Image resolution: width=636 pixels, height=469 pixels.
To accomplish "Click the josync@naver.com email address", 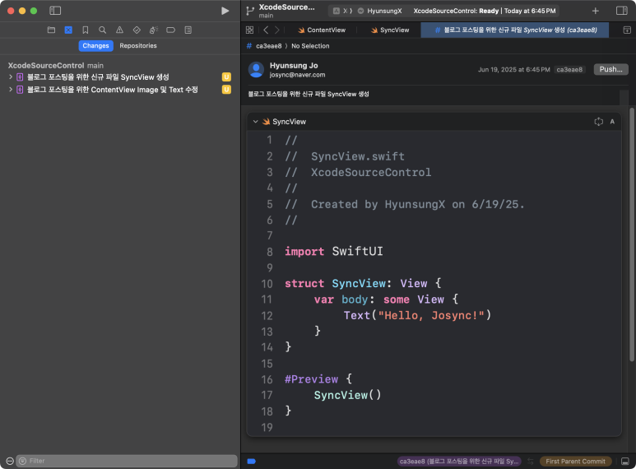I will (x=297, y=75).
